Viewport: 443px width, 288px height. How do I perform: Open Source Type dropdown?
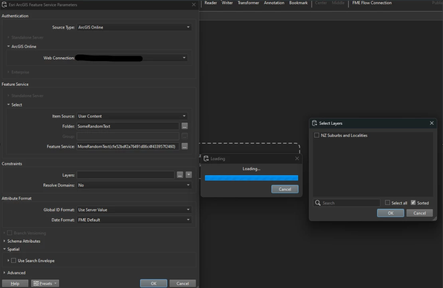(134, 27)
